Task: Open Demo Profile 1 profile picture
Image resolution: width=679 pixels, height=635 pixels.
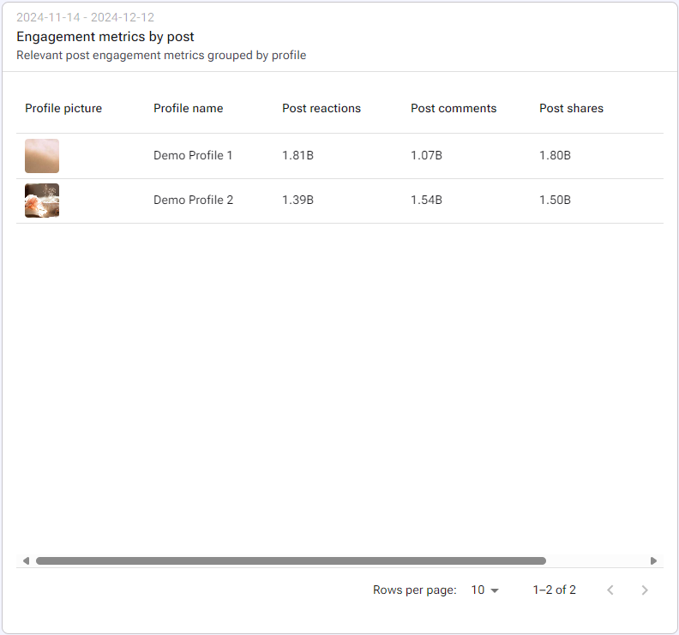Action: pyautogui.click(x=42, y=156)
